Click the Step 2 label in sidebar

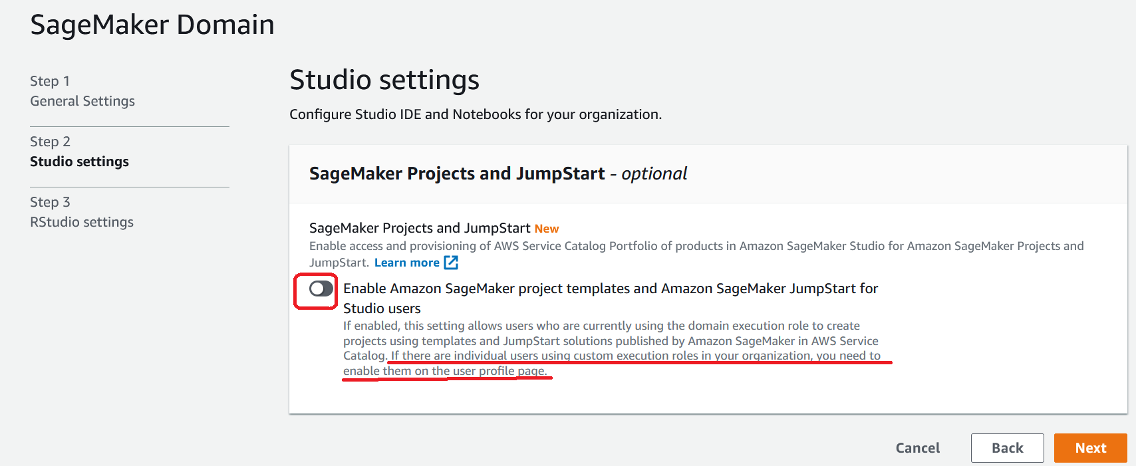pyautogui.click(x=50, y=142)
